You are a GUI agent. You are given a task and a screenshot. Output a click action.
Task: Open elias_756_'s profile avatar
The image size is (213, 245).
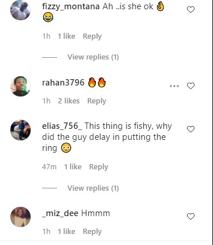(20, 130)
